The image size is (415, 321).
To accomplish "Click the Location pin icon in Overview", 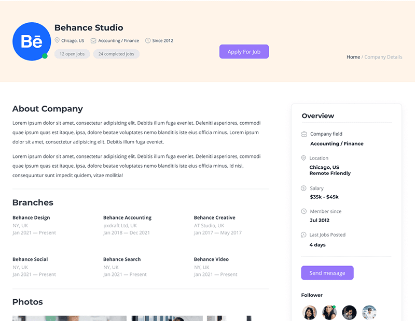I will pos(304,158).
